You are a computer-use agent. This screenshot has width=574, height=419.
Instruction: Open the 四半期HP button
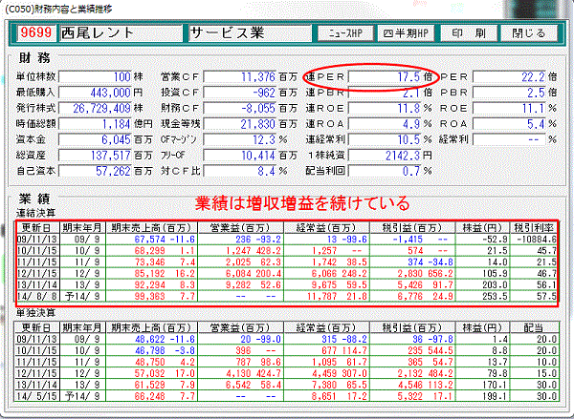point(406,33)
